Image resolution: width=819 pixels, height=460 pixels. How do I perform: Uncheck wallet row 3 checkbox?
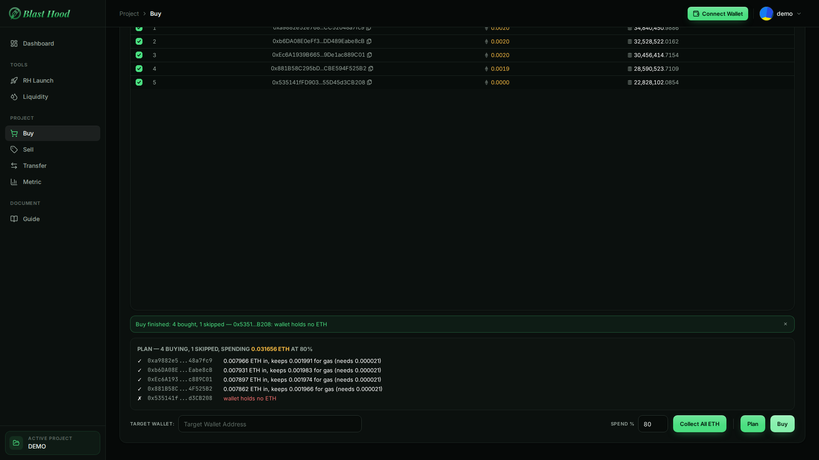click(x=139, y=55)
